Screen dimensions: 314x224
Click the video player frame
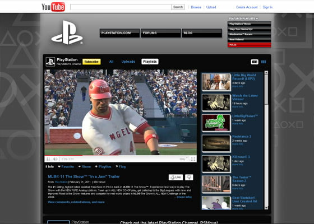pyautogui.click(x=121, y=112)
